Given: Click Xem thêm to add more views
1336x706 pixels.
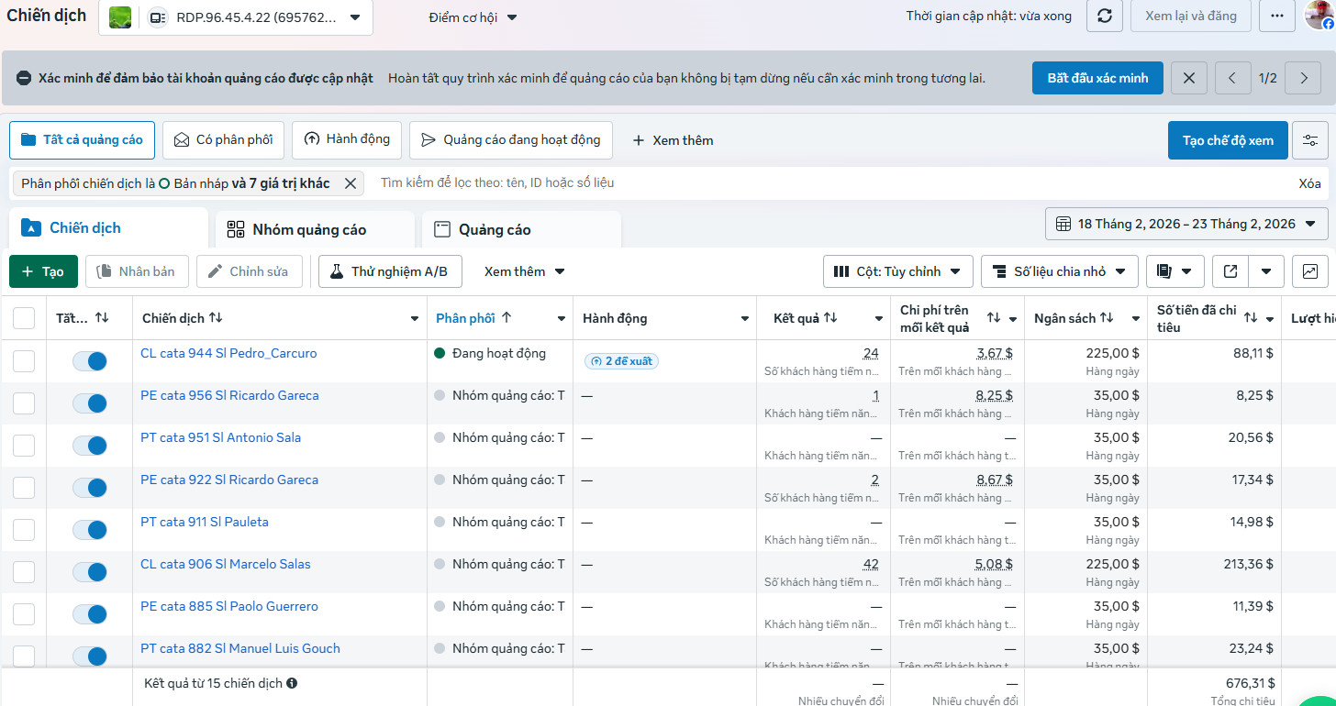Looking at the screenshot, I should point(673,140).
